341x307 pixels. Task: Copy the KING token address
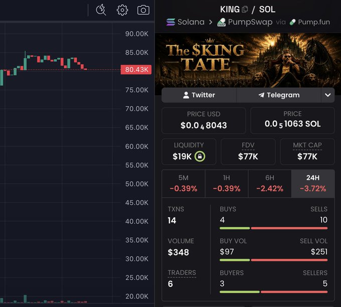pos(245,10)
